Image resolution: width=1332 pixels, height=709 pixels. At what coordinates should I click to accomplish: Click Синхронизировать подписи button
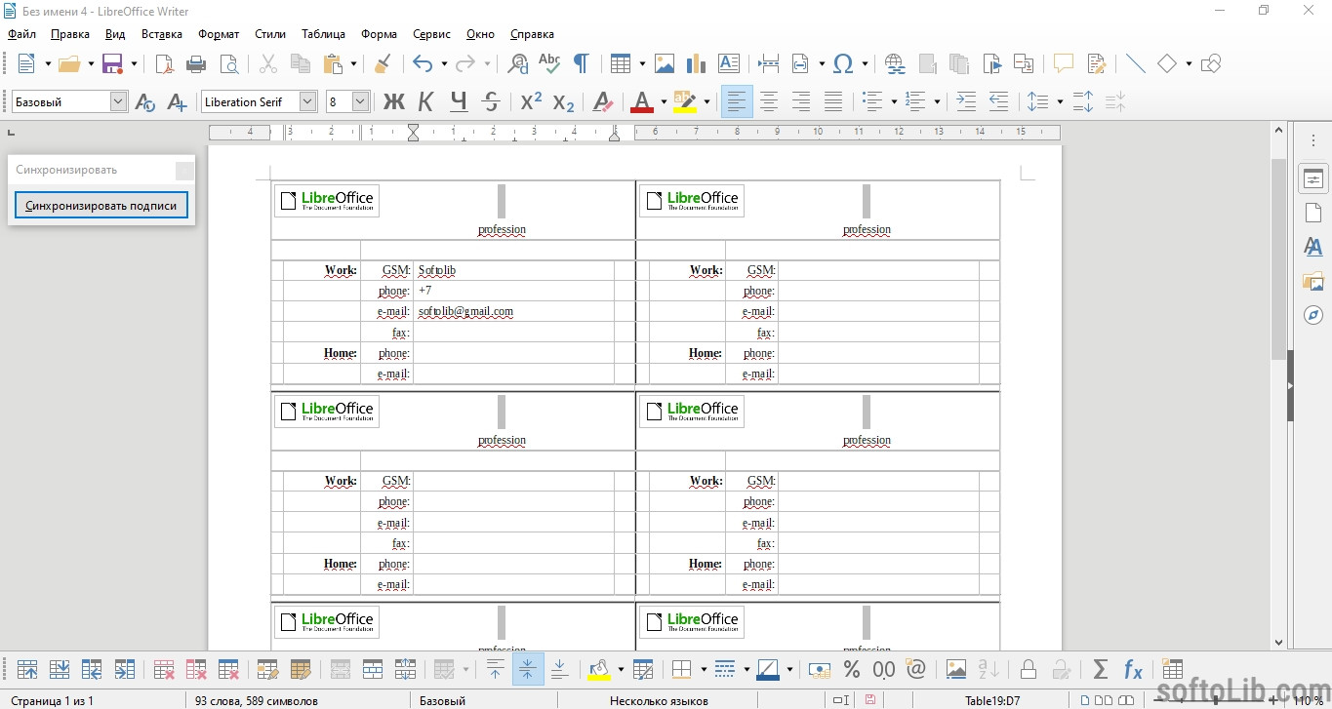[101, 206]
